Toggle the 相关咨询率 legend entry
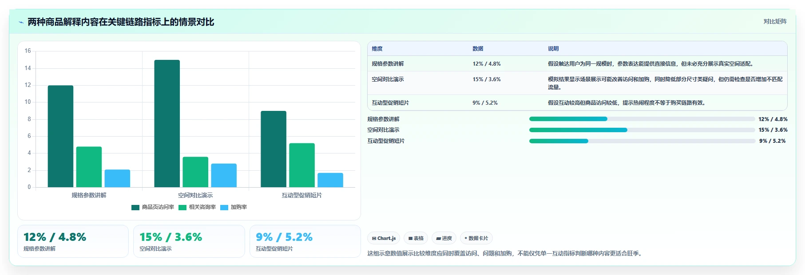Screen dimensions: 805x275 click(x=197, y=207)
